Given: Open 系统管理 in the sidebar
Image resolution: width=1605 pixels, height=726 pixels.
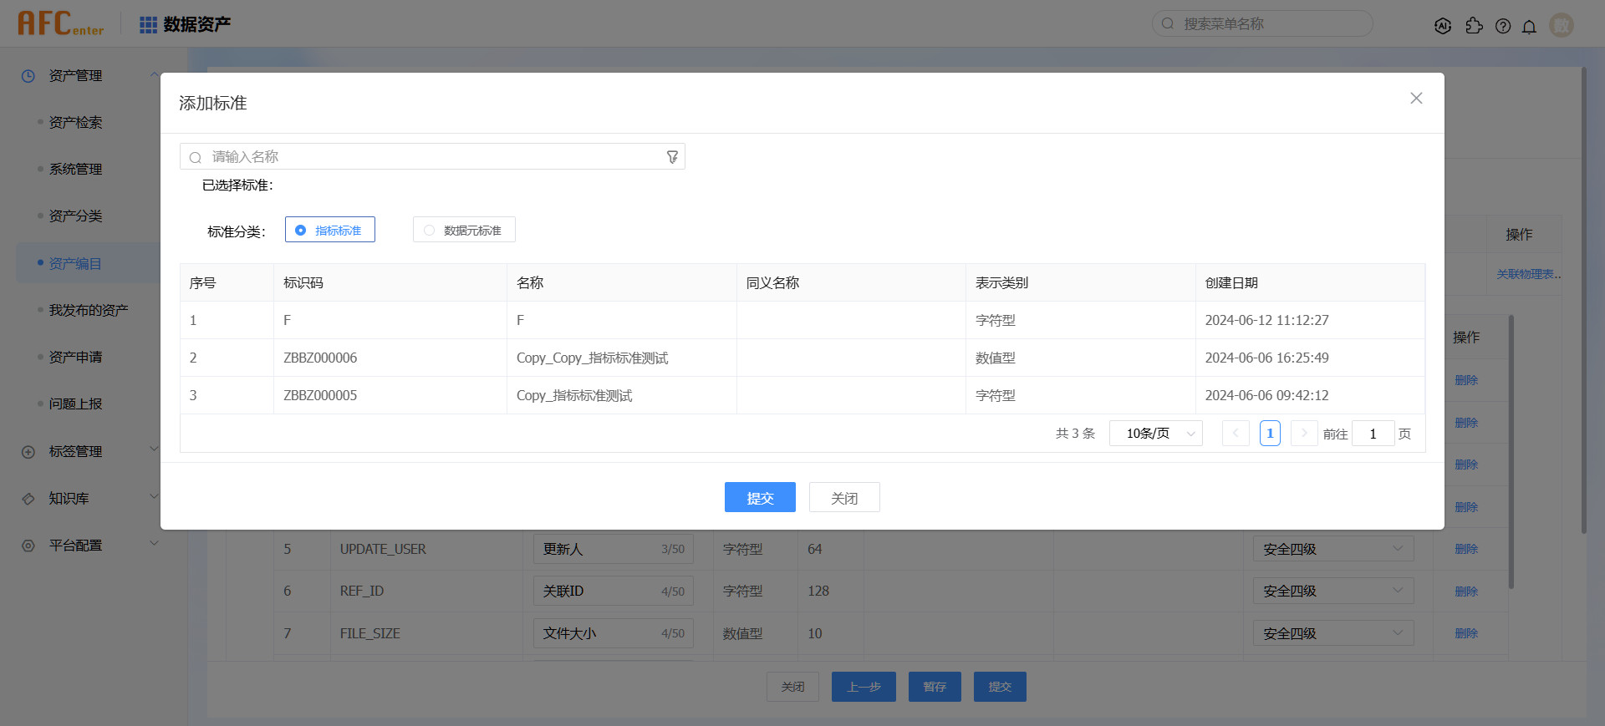Looking at the screenshot, I should coord(75,170).
